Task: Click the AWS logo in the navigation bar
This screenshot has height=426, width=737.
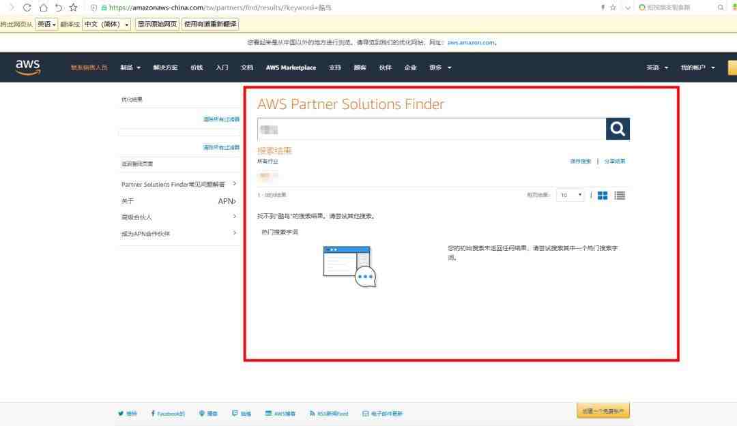Action: click(x=28, y=67)
